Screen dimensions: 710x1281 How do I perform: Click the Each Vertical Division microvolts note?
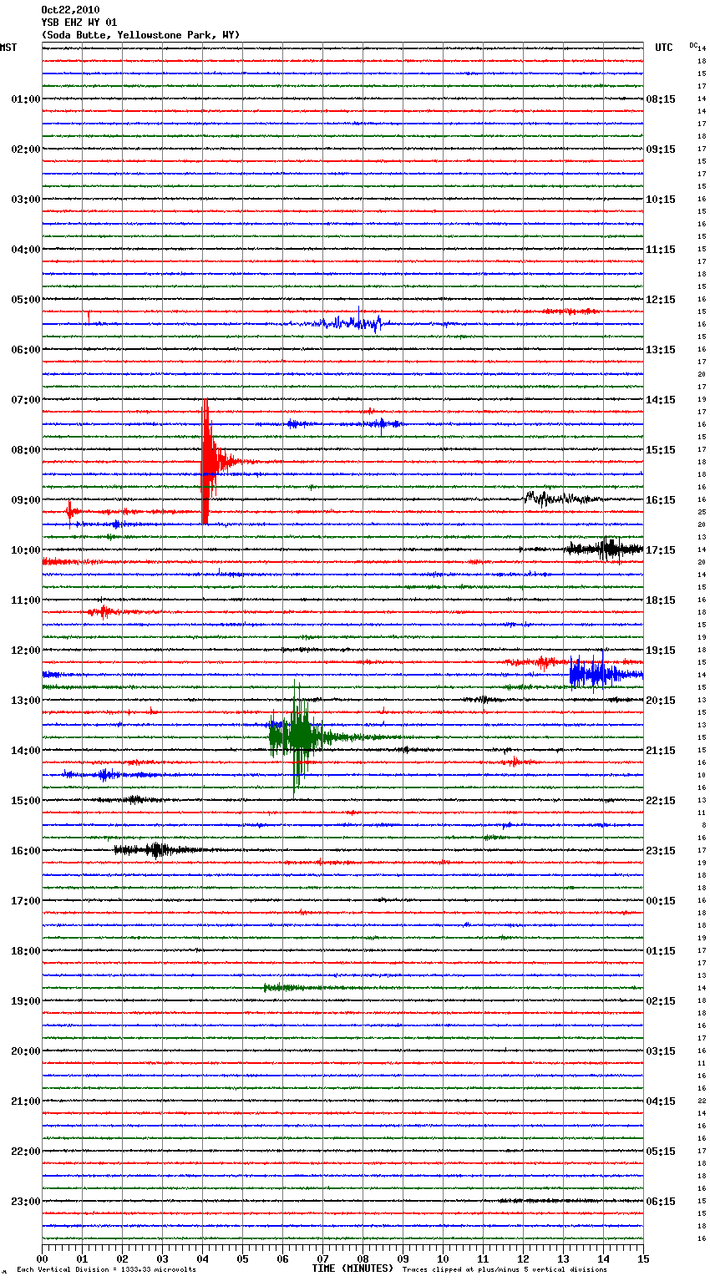click(x=106, y=1270)
